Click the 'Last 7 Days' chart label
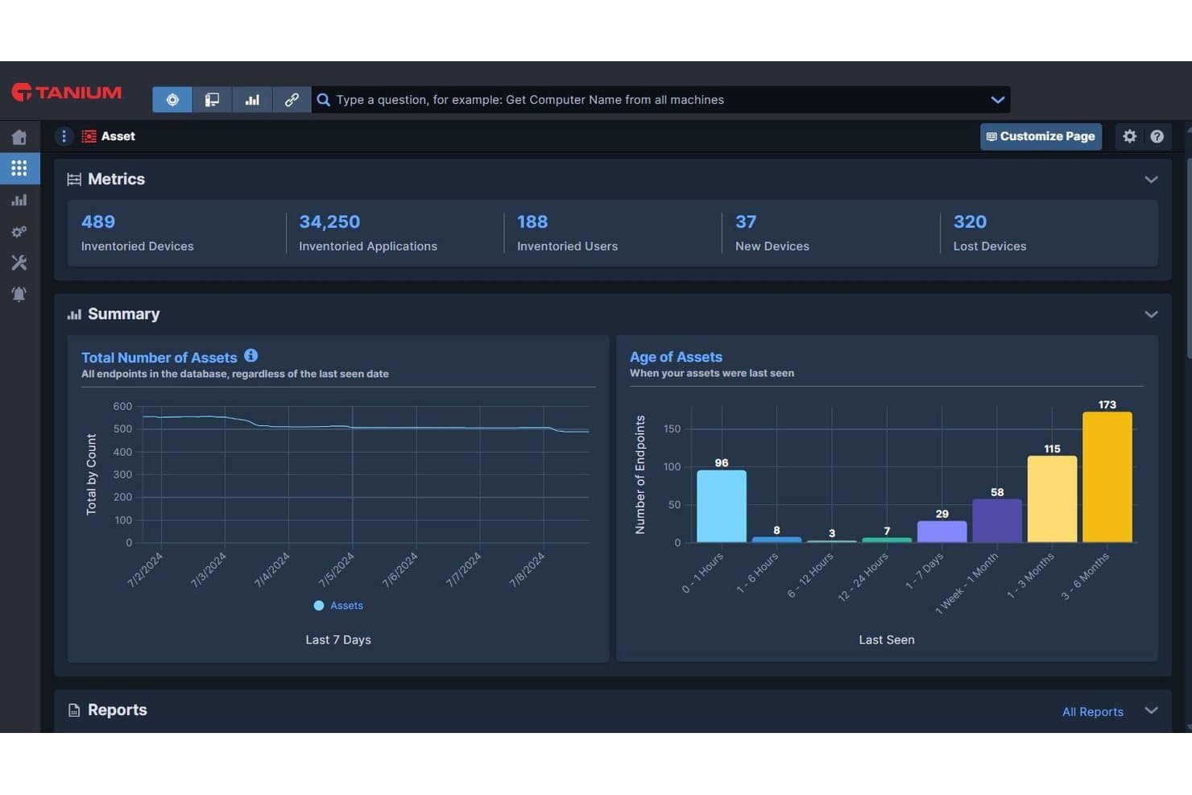1192x795 pixels. click(338, 640)
